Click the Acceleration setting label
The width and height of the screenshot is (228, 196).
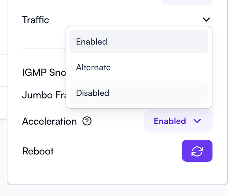click(x=50, y=121)
